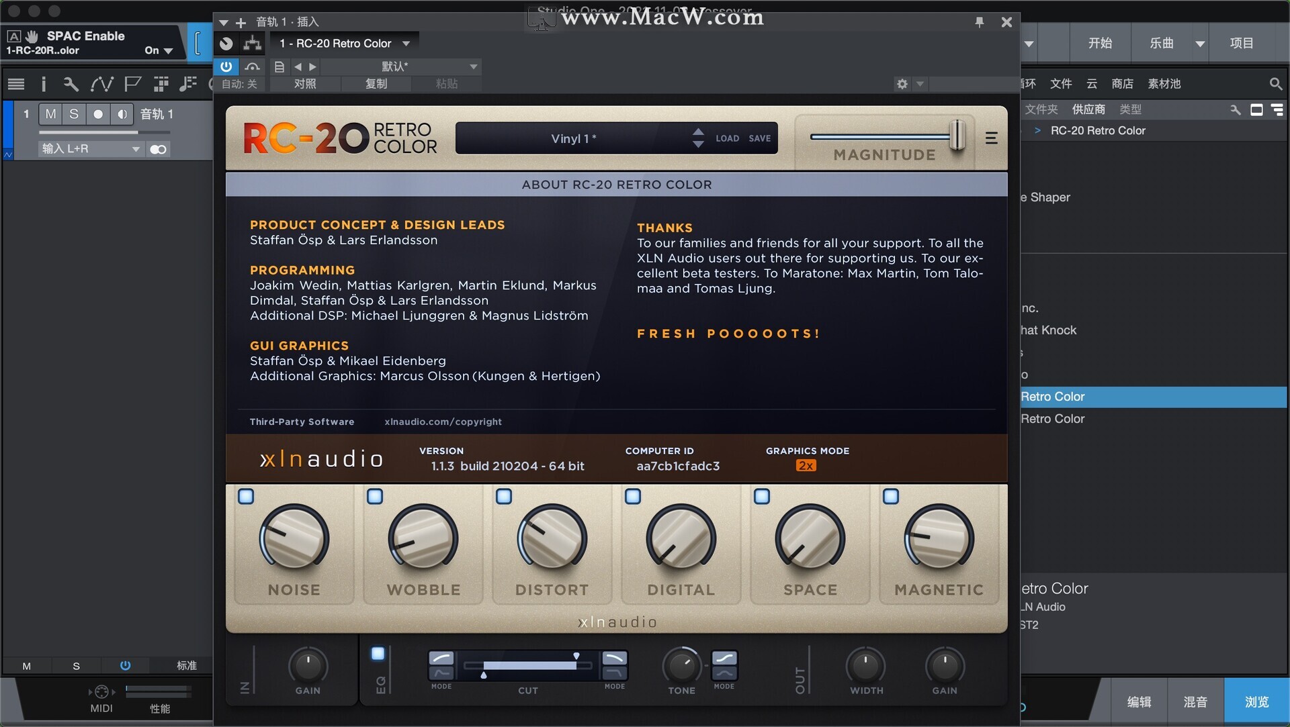Open the preset file document icon
This screenshot has height=727, width=1290.
(x=279, y=66)
